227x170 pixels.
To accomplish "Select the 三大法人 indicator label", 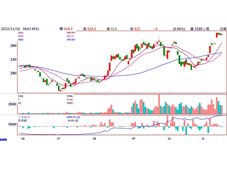I will (x=23, y=117).
